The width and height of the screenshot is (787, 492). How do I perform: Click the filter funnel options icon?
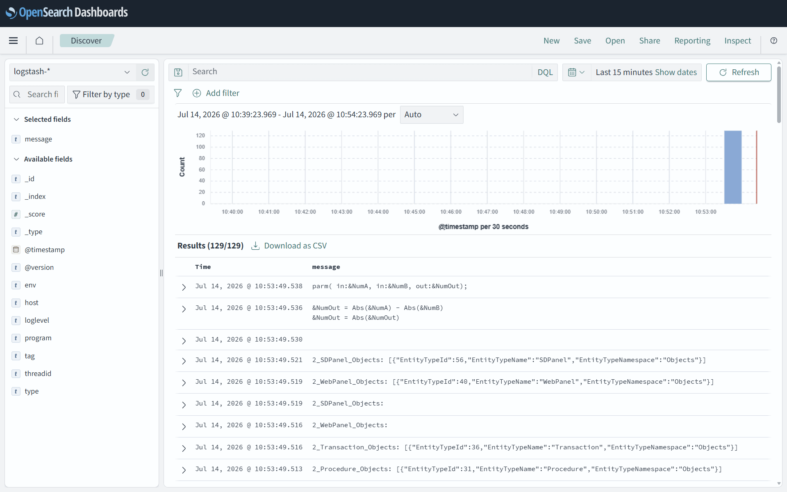click(178, 93)
